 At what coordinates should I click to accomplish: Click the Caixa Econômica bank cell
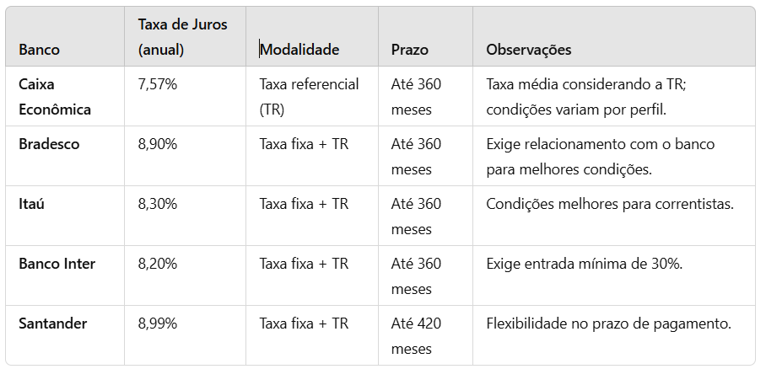(55, 97)
